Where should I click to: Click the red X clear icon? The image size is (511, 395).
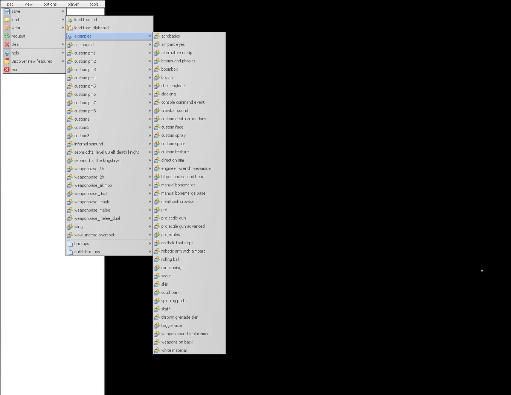7,44
